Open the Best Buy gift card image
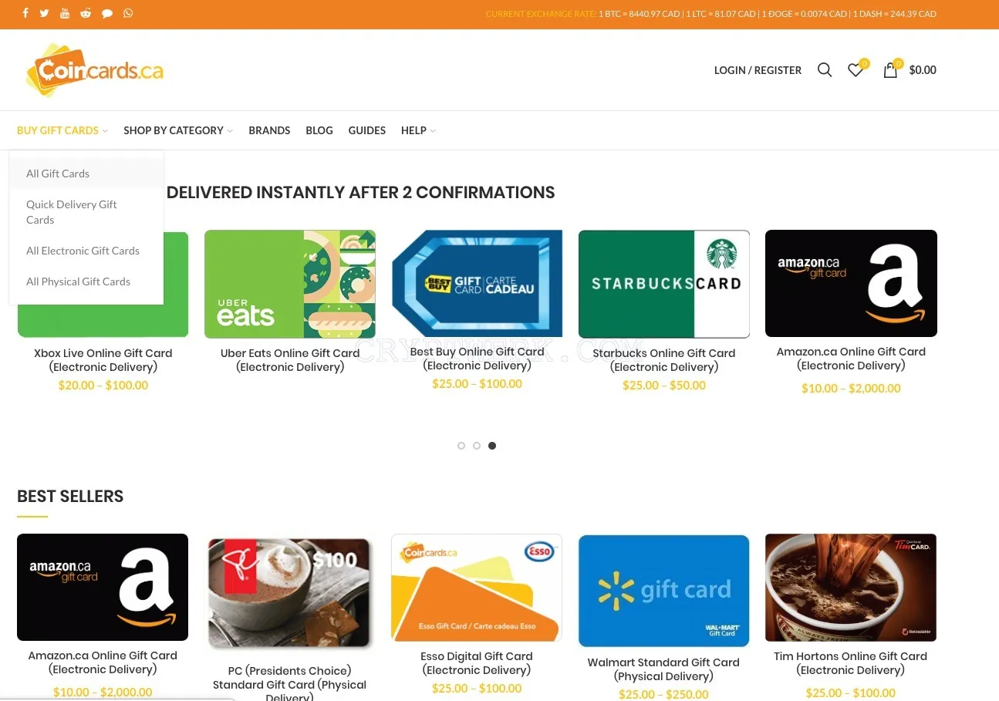The height and width of the screenshot is (701, 999). [x=477, y=284]
